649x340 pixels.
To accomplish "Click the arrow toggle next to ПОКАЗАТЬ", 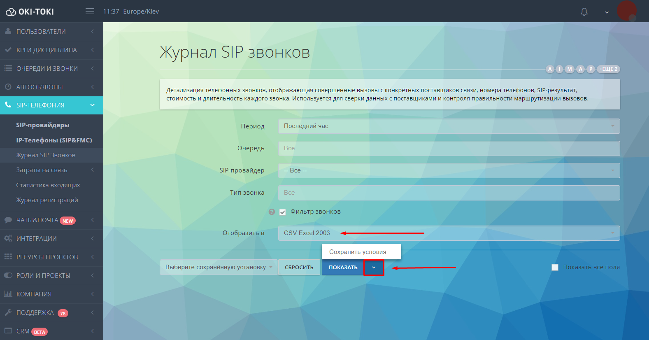I will pos(374,268).
